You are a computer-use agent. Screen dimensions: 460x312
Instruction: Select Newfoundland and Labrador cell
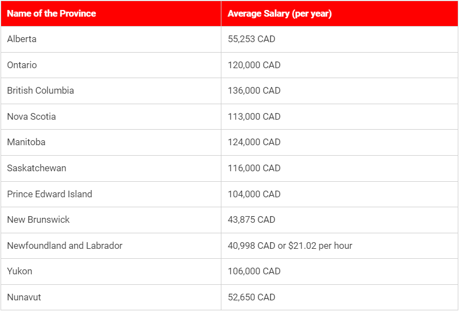click(x=64, y=245)
